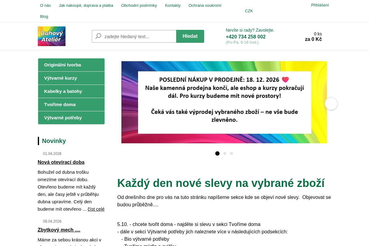369x246 pixels.
Task: Open Tvoříme doma category
Action: tap(71, 105)
